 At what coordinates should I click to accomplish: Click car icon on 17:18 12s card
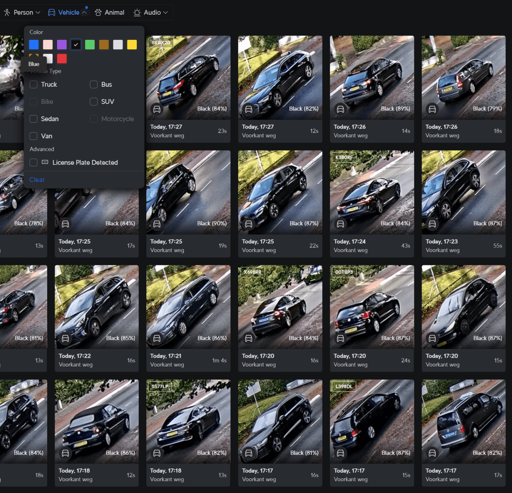(65, 454)
